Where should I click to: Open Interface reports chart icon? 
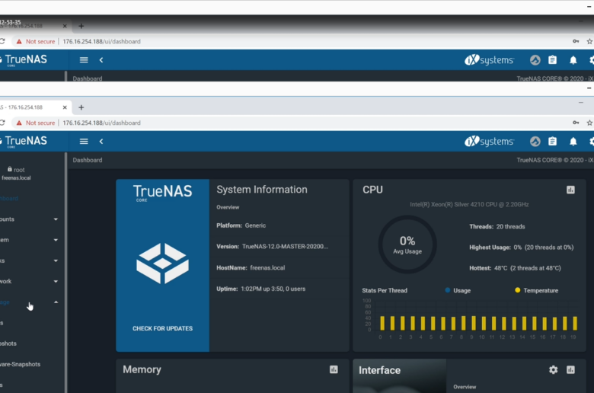coord(570,369)
